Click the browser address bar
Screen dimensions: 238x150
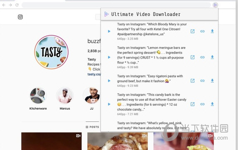tap(116, 5)
